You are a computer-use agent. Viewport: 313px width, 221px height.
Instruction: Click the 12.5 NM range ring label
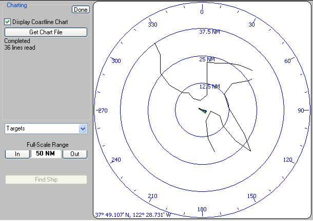click(x=209, y=86)
